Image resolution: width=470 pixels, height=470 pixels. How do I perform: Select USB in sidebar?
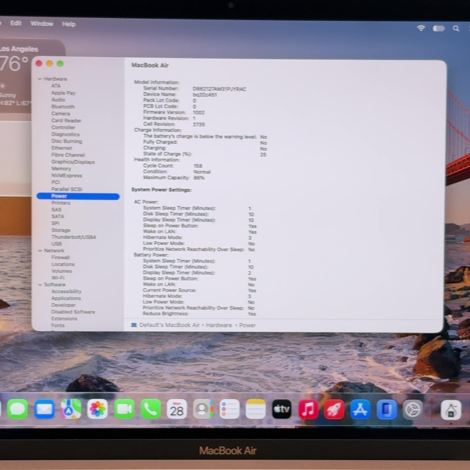56,244
